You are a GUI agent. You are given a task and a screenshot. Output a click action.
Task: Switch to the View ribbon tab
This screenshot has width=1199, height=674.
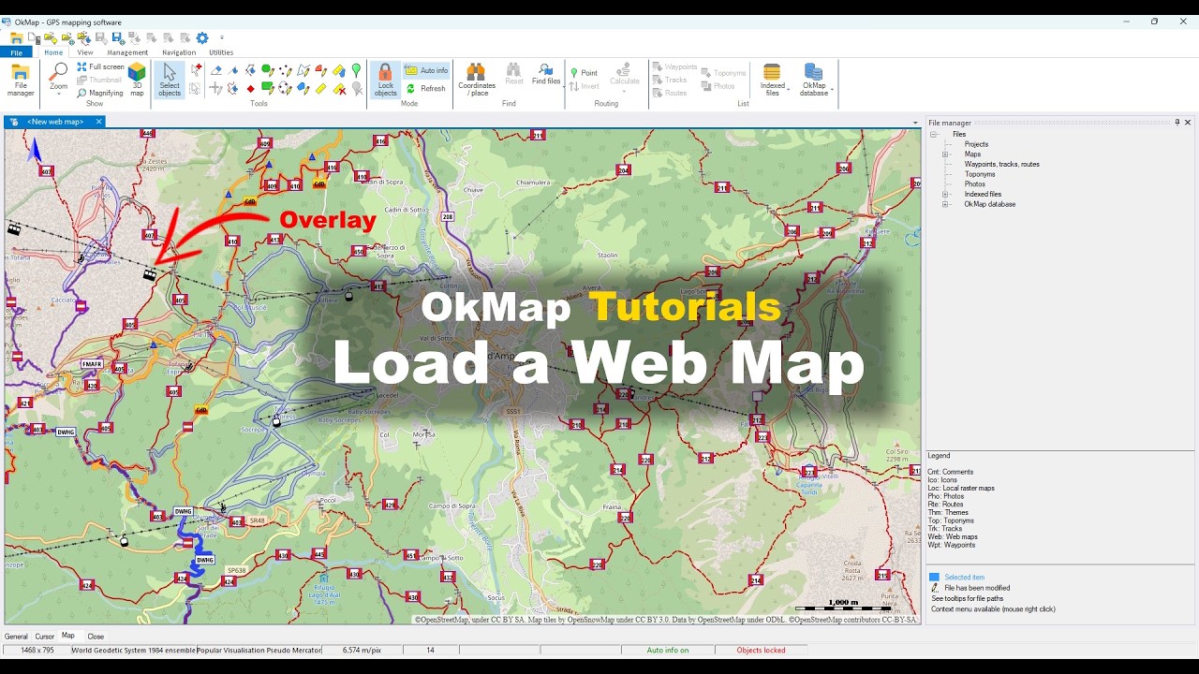(85, 52)
